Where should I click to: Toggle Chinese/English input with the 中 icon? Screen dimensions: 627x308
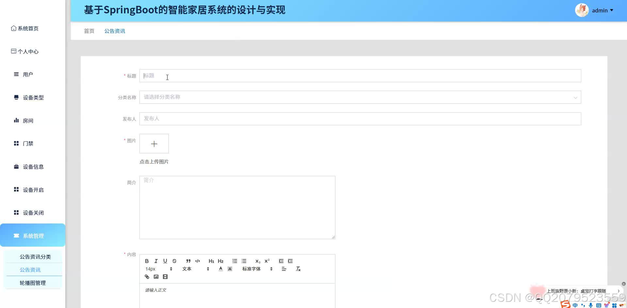coord(575,305)
